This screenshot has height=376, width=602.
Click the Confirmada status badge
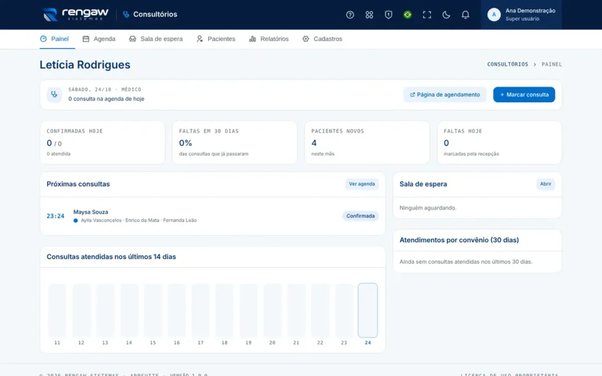(360, 216)
